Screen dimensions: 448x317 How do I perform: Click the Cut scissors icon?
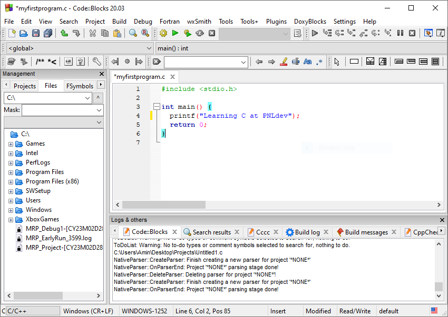click(x=92, y=33)
